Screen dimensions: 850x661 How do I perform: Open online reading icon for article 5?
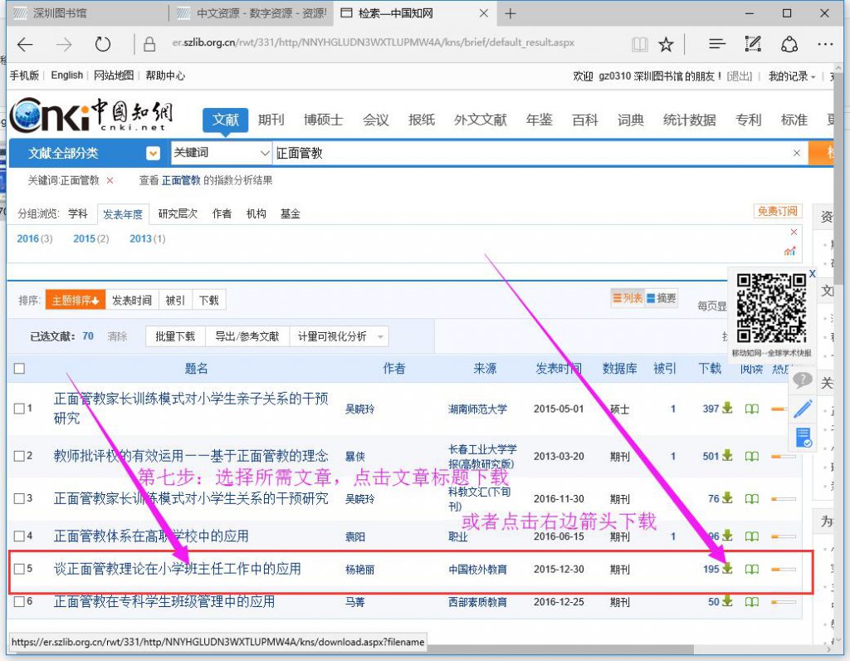click(751, 569)
